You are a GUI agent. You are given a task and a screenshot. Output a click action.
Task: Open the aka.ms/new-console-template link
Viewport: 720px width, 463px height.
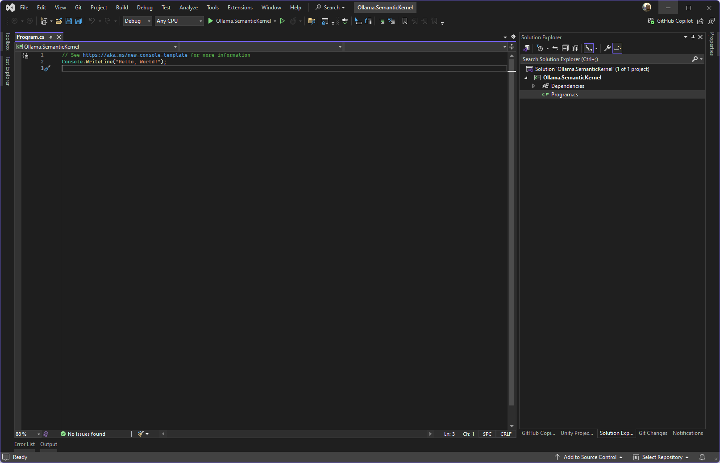[x=135, y=55]
